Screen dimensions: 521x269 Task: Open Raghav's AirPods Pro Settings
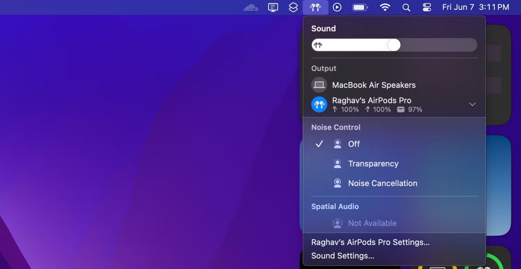point(370,242)
